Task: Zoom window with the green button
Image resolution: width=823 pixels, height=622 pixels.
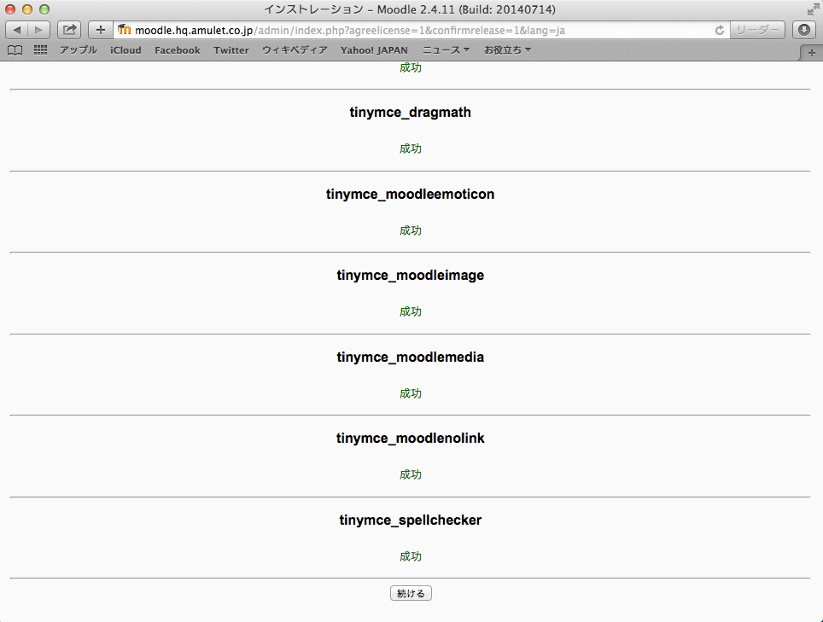Action: click(44, 9)
